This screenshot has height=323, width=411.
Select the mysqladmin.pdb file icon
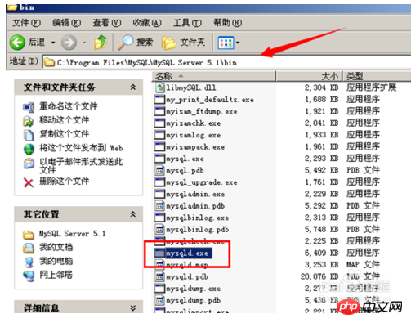(160, 206)
